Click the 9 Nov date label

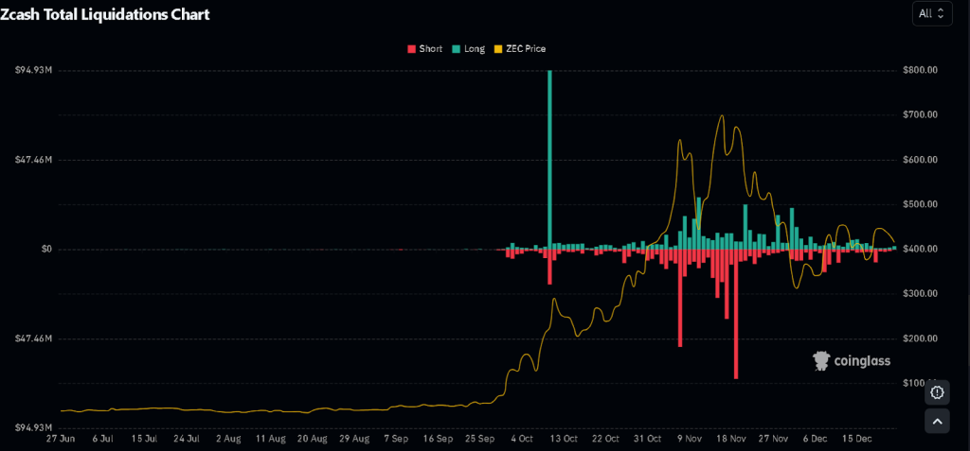pyautogui.click(x=689, y=440)
